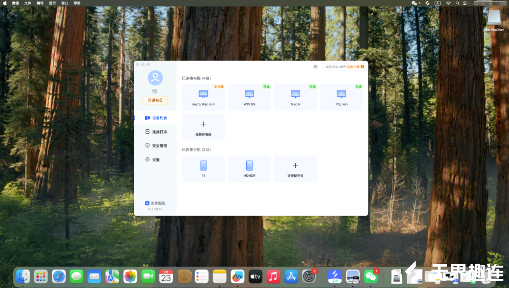Open the hamburger menu at top of window

pos(315,66)
